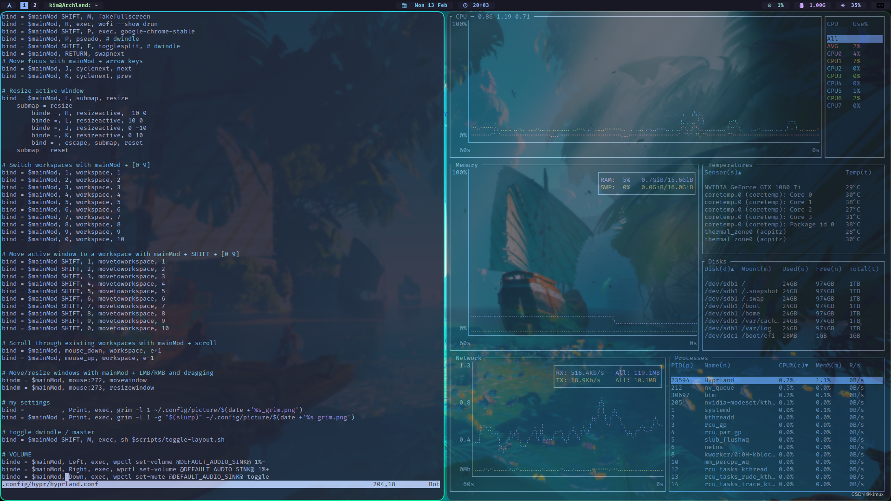Sort disks by the Mount(m) header
891x501 pixels.
(x=756, y=269)
